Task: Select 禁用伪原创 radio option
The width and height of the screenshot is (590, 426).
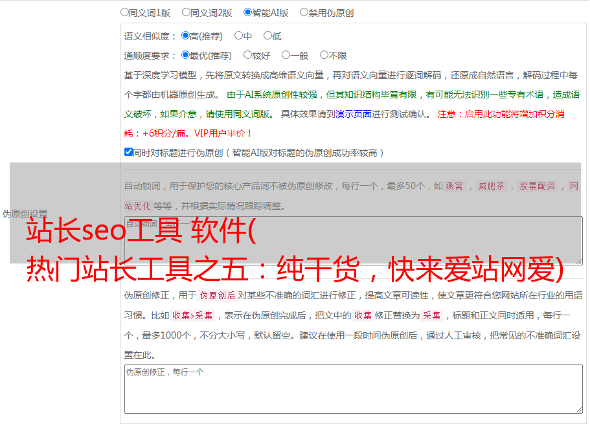Action: coord(304,12)
